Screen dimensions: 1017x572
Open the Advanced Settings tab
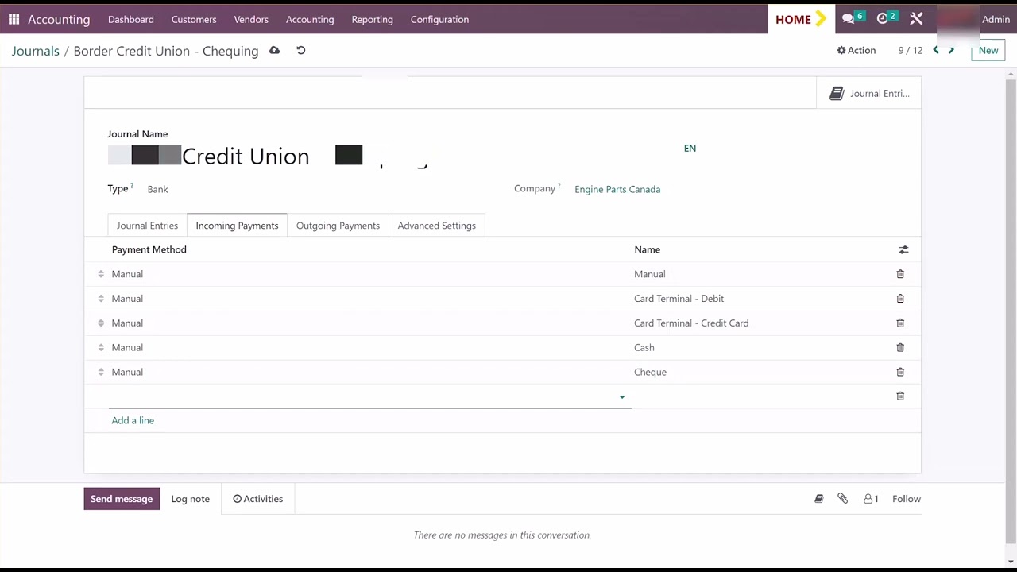tap(437, 226)
